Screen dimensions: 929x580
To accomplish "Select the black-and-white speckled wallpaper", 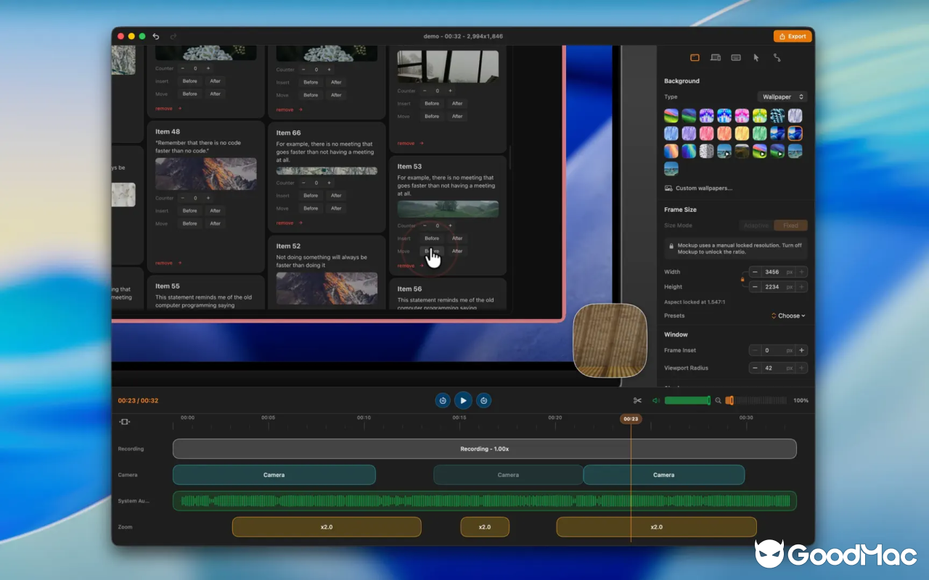I will click(707, 151).
